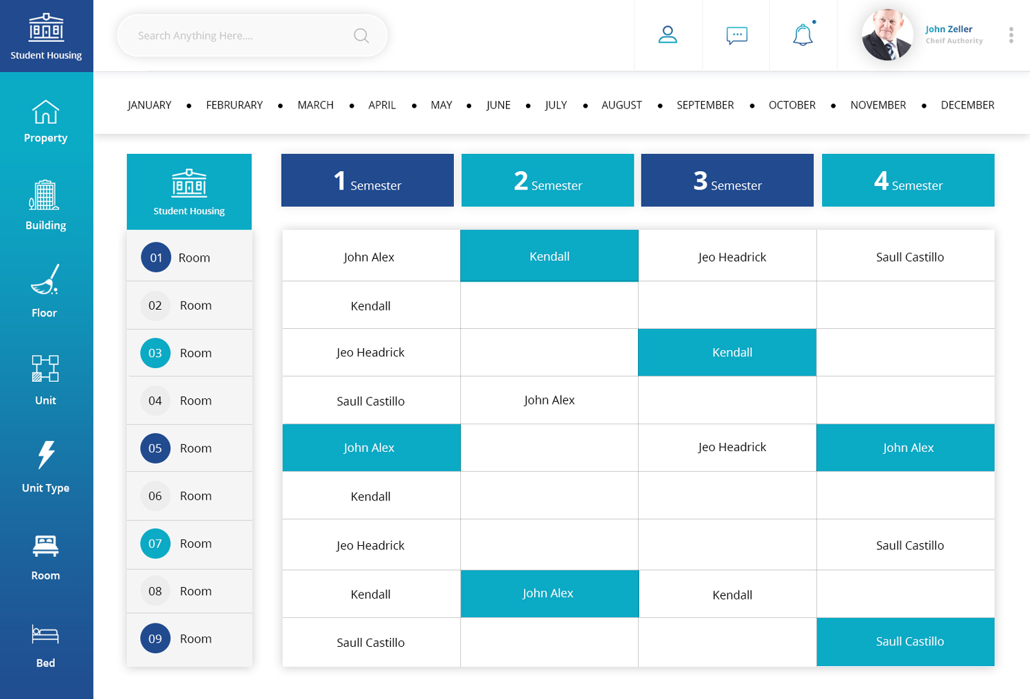1030x699 pixels.
Task: Open the three-dot menu beside John Zeller
Action: (1011, 35)
